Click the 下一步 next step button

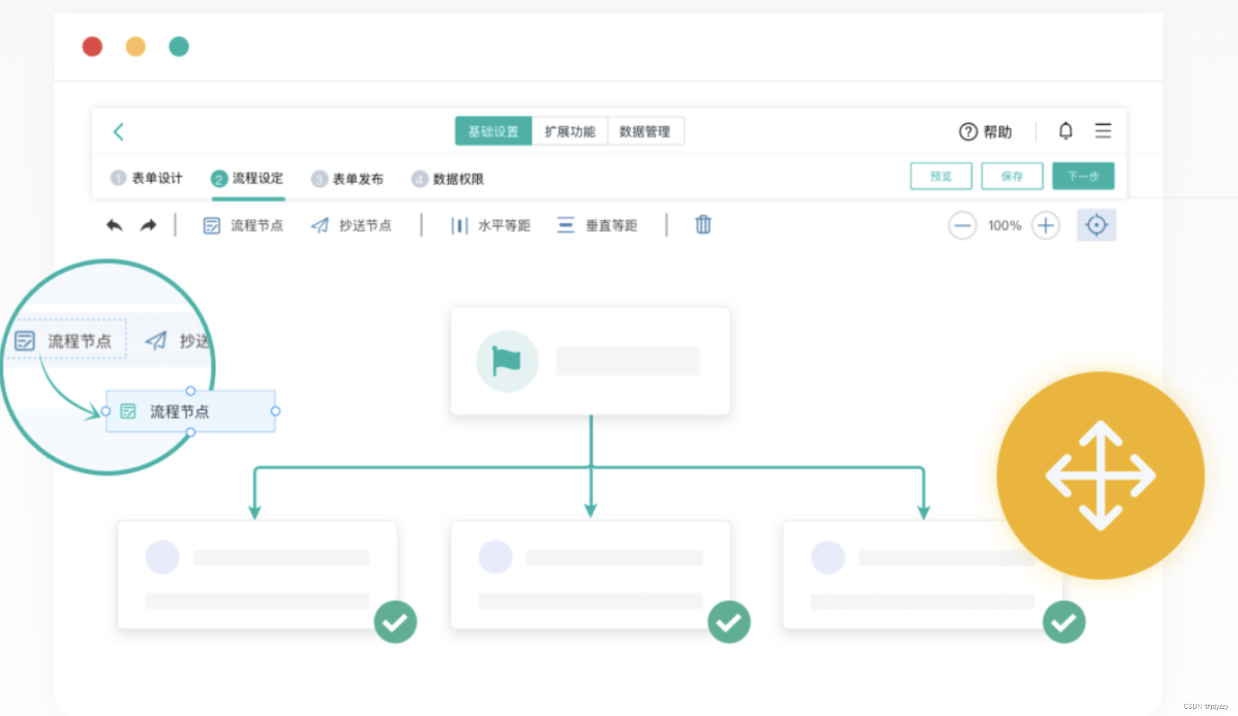(x=1083, y=177)
